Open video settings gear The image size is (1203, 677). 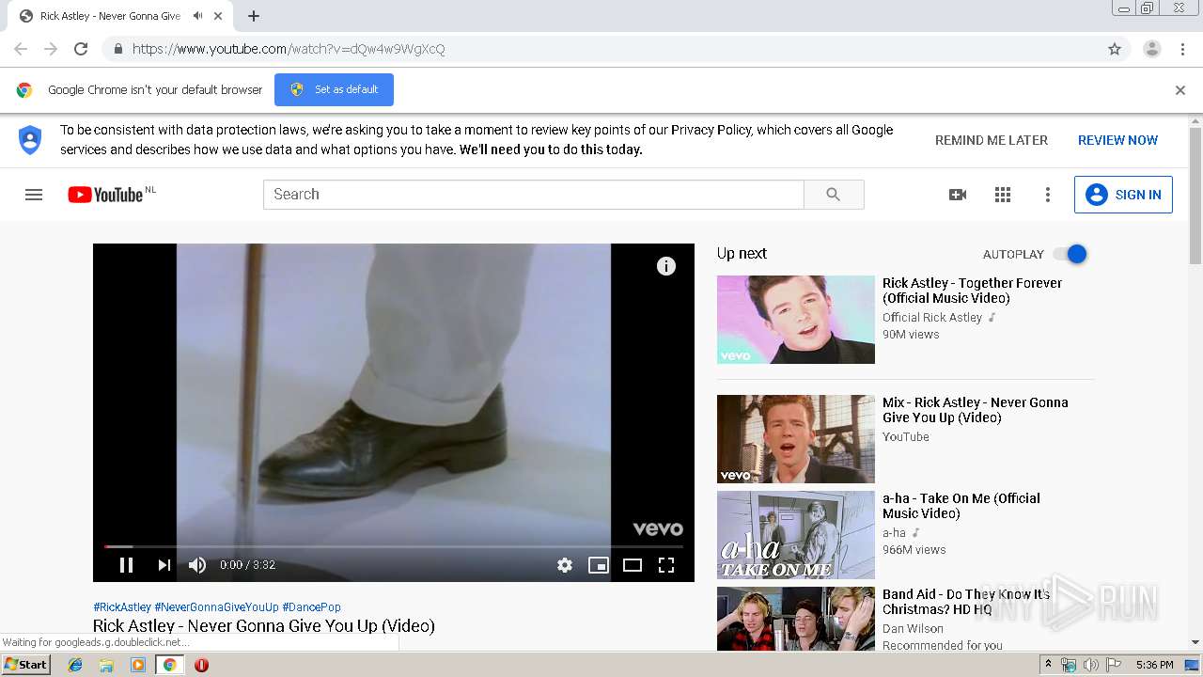tap(565, 565)
